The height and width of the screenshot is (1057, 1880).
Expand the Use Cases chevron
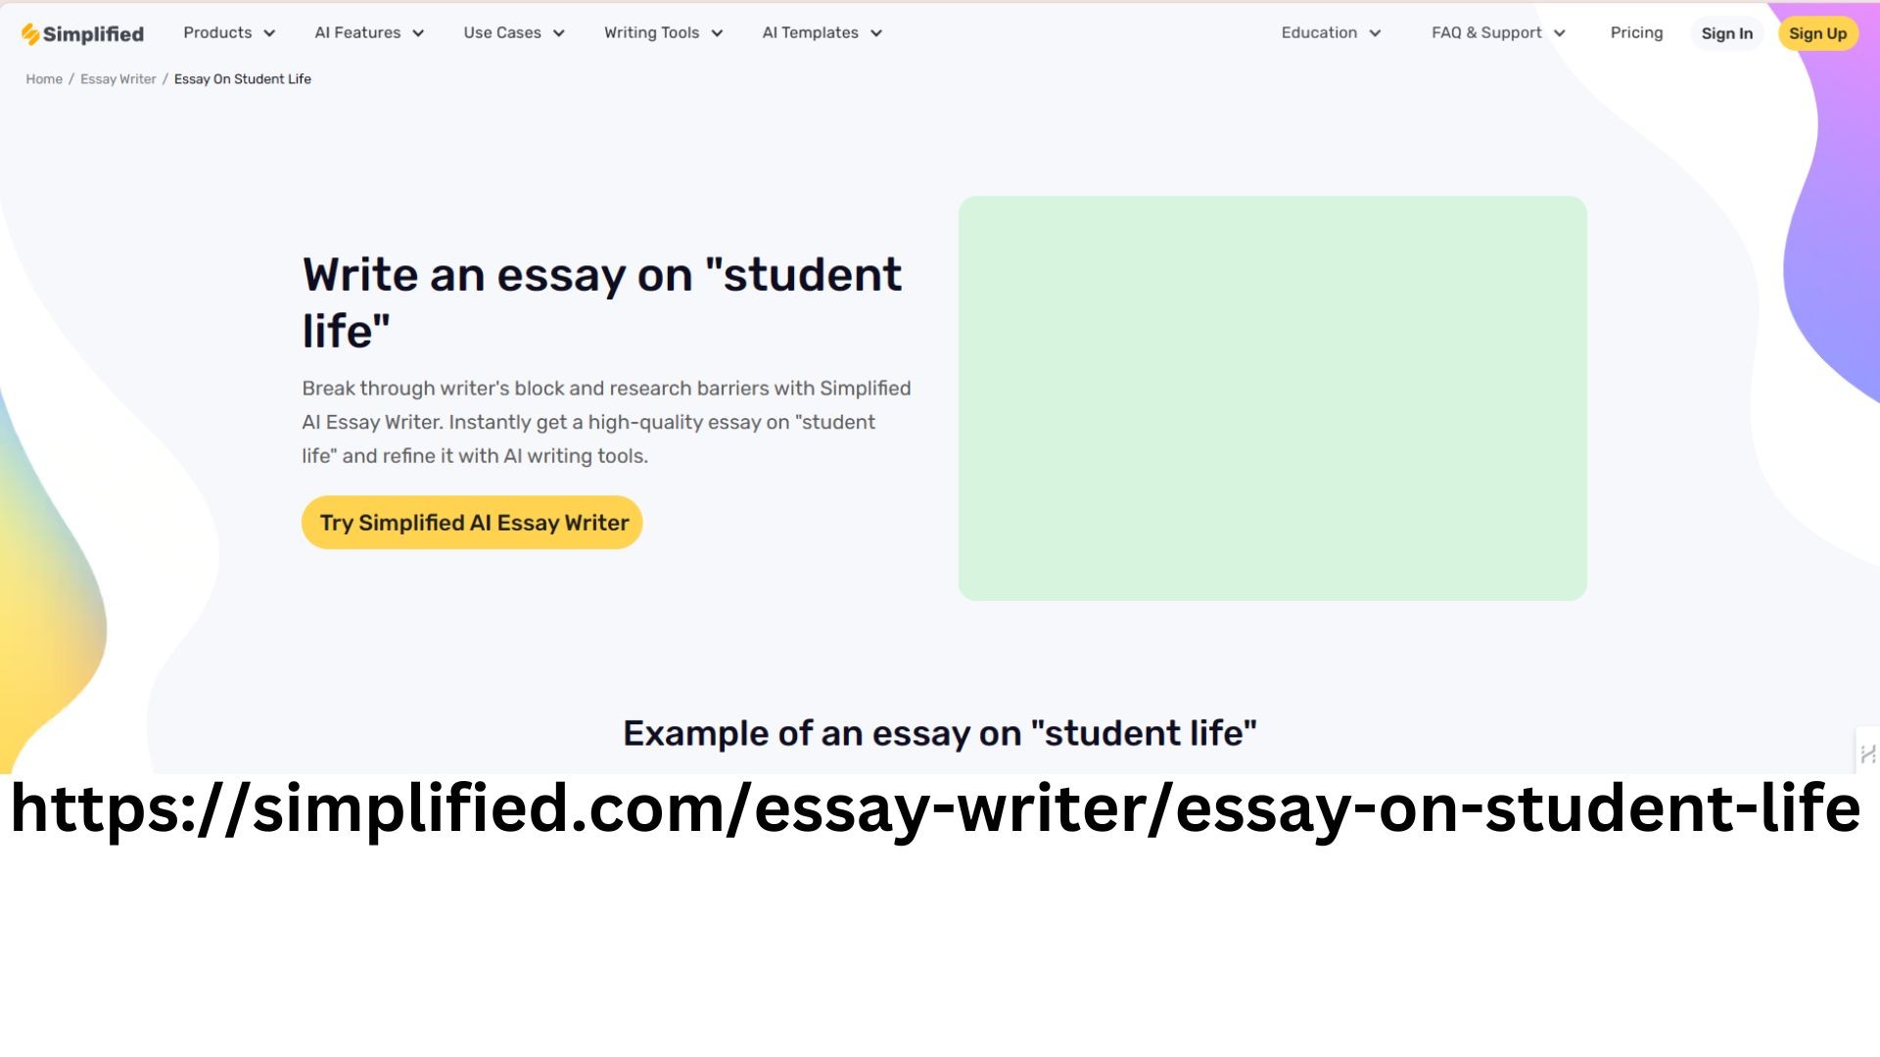[559, 33]
